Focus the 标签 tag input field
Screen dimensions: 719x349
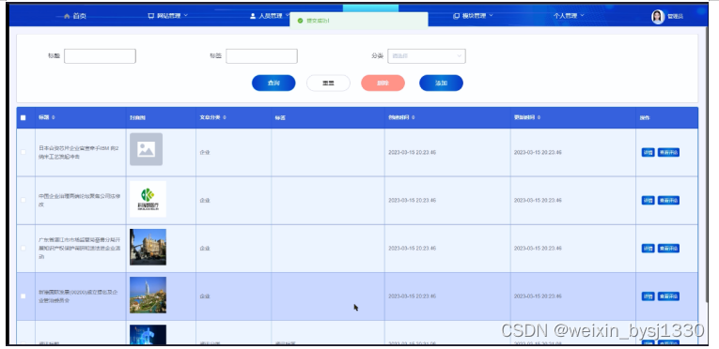pos(261,56)
